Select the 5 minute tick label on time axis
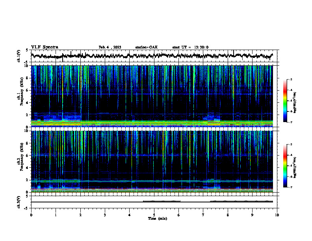This screenshot has height=241, width=312. [154, 215]
